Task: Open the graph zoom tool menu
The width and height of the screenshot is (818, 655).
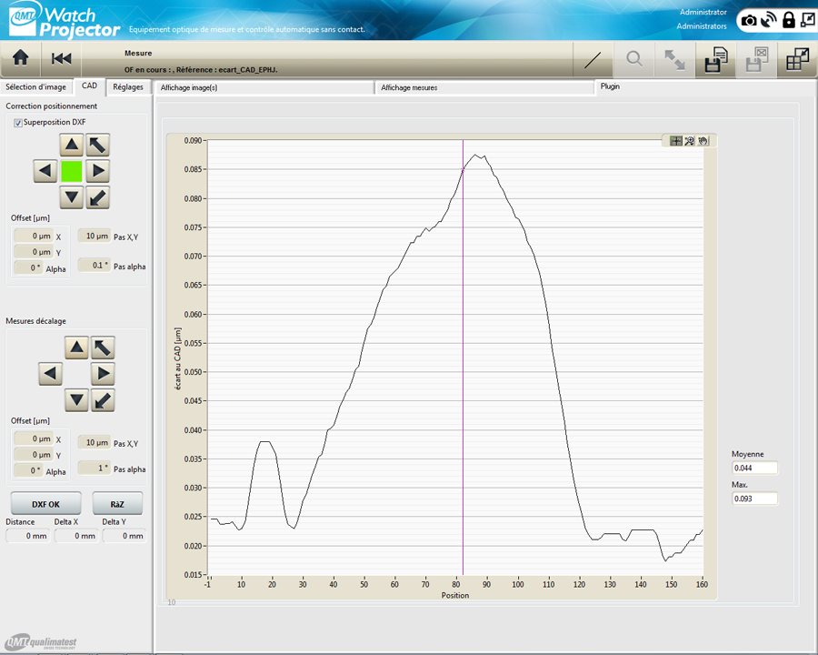Action: [x=689, y=141]
